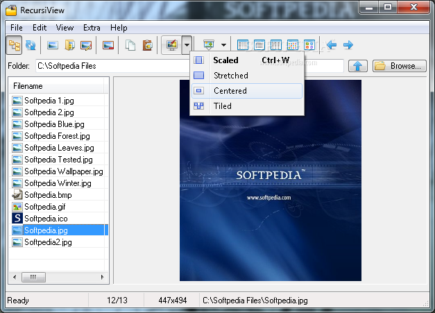Click the picture with red minus icon

coord(108,45)
